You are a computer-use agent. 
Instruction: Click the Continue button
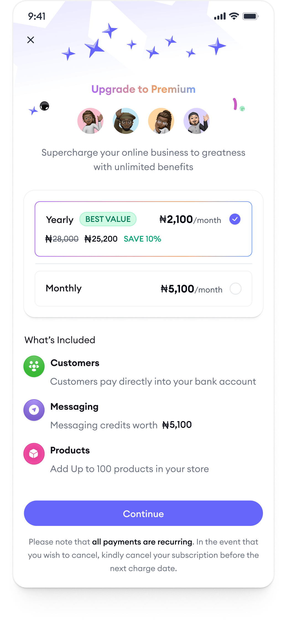[x=143, y=513]
